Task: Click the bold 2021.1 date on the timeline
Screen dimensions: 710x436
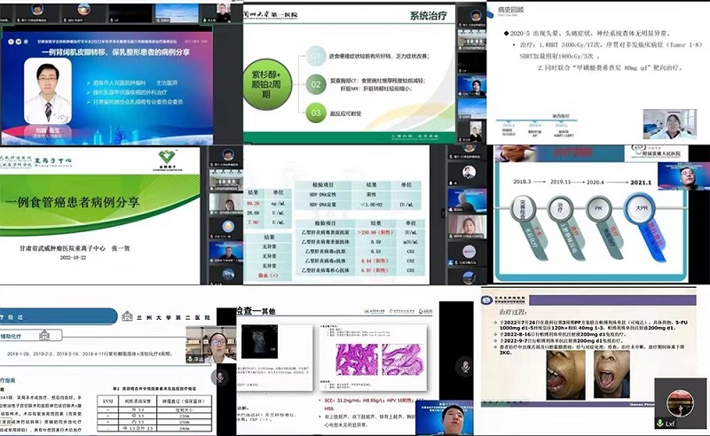Action: coord(641,183)
